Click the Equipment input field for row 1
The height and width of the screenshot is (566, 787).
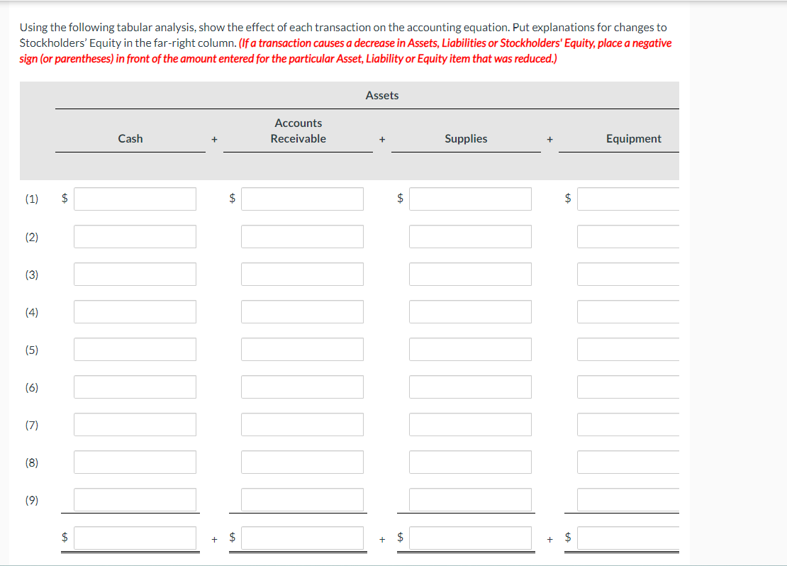631,199
